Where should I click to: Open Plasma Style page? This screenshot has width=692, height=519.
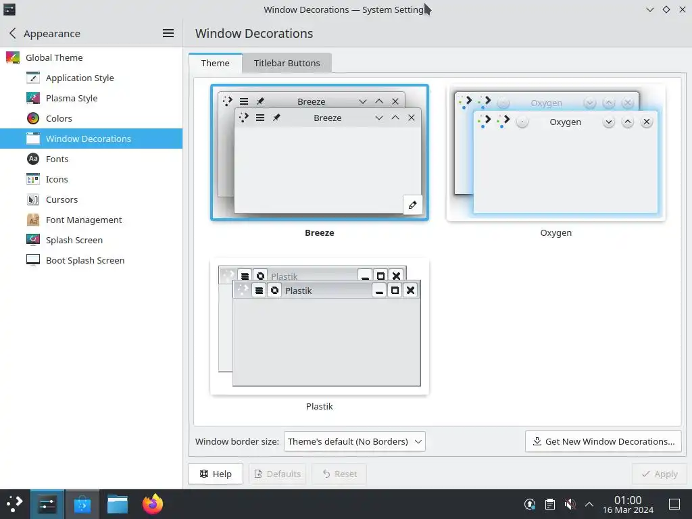click(72, 99)
